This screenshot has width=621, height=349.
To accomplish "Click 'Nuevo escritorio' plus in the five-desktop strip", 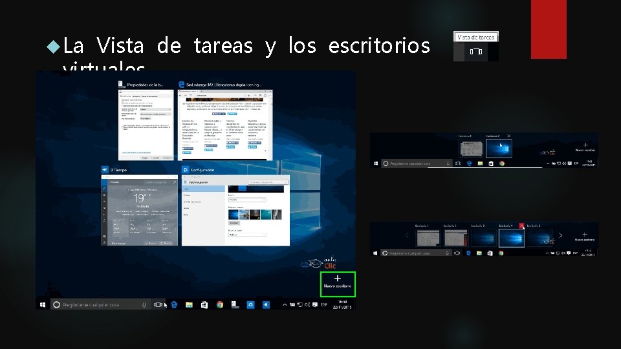I will (585, 234).
